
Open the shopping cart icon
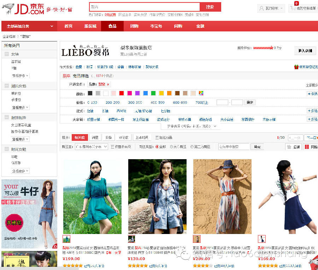tap(293, 8)
